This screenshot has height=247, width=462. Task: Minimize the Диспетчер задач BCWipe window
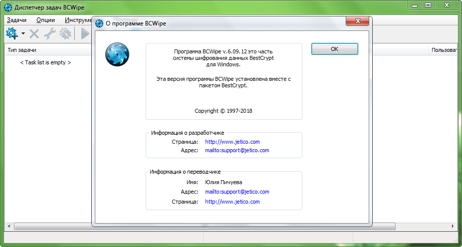(415, 5)
